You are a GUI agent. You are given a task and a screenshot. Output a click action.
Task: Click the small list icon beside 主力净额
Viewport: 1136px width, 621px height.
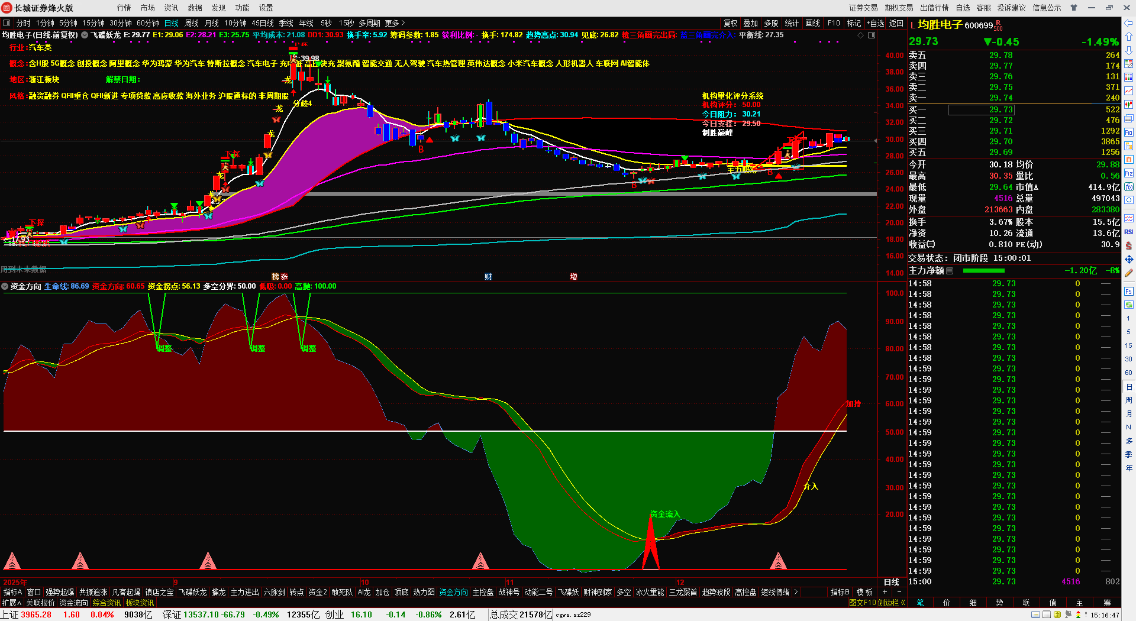click(950, 271)
